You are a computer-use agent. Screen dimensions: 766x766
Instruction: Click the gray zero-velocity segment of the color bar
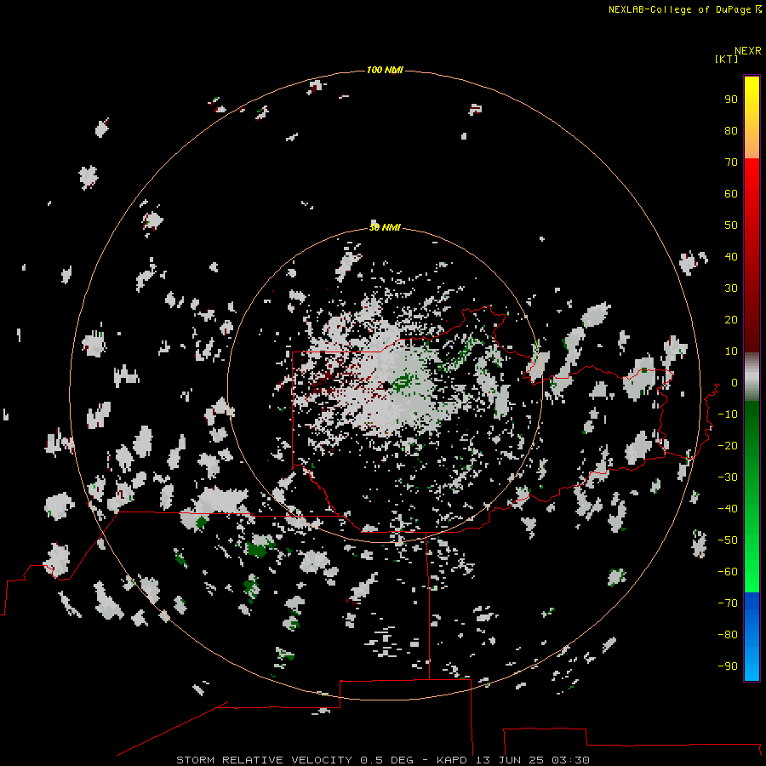(x=752, y=377)
